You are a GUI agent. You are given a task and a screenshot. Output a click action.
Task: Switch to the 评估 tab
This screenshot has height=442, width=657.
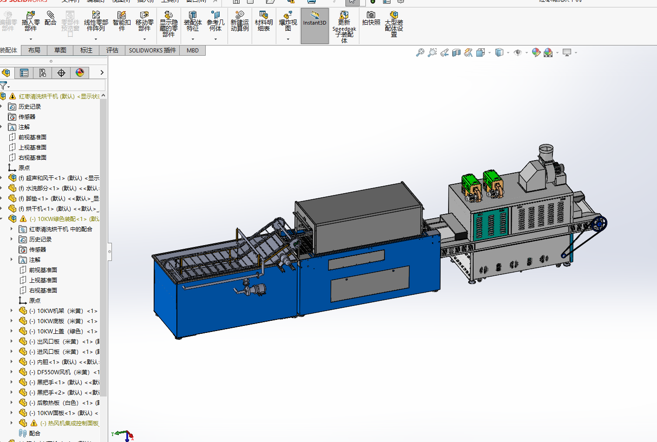(x=112, y=50)
